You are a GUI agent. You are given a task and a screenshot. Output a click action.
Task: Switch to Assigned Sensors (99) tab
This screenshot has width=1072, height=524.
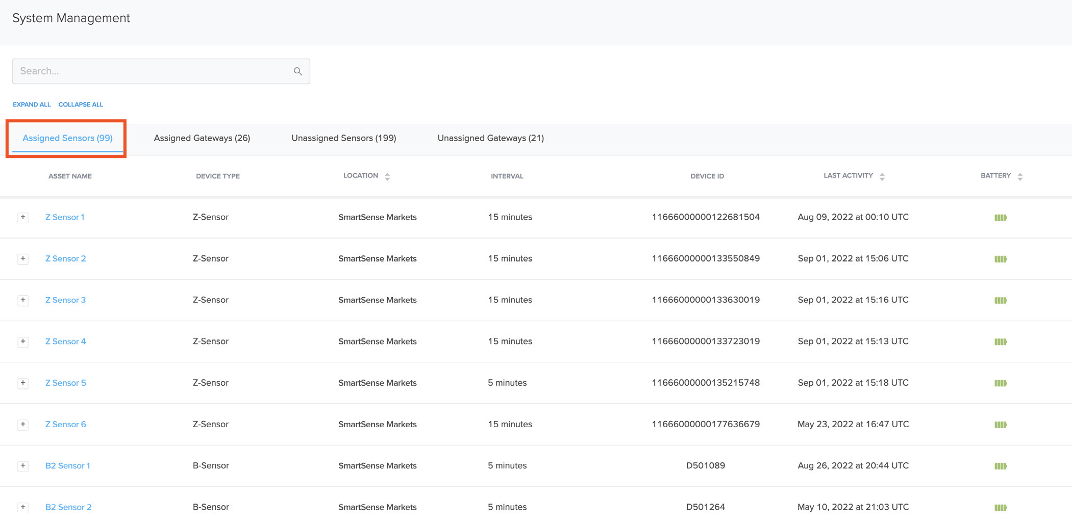coord(67,138)
